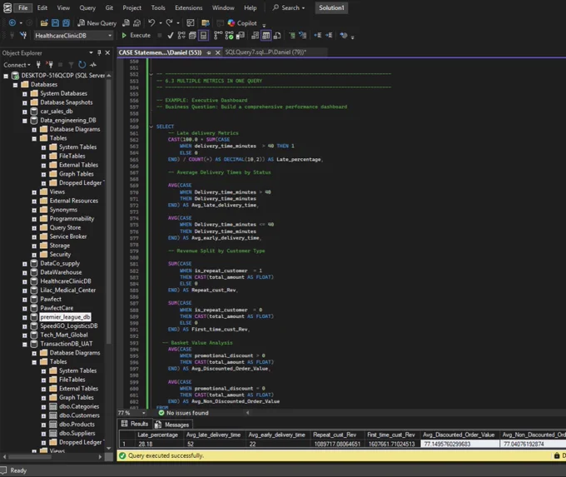Image resolution: width=566 pixels, height=477 pixels.
Task: Display the estimated execution plan
Action: click(181, 36)
